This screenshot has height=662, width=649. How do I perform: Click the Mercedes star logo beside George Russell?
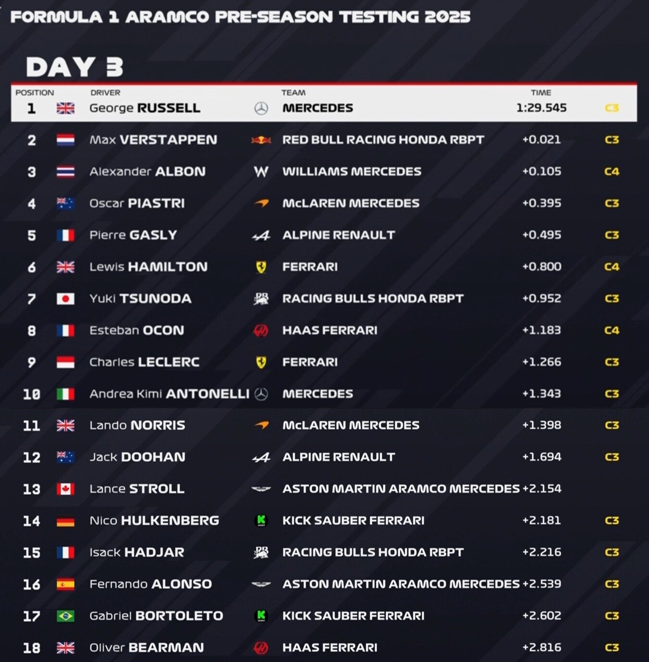[x=261, y=108]
